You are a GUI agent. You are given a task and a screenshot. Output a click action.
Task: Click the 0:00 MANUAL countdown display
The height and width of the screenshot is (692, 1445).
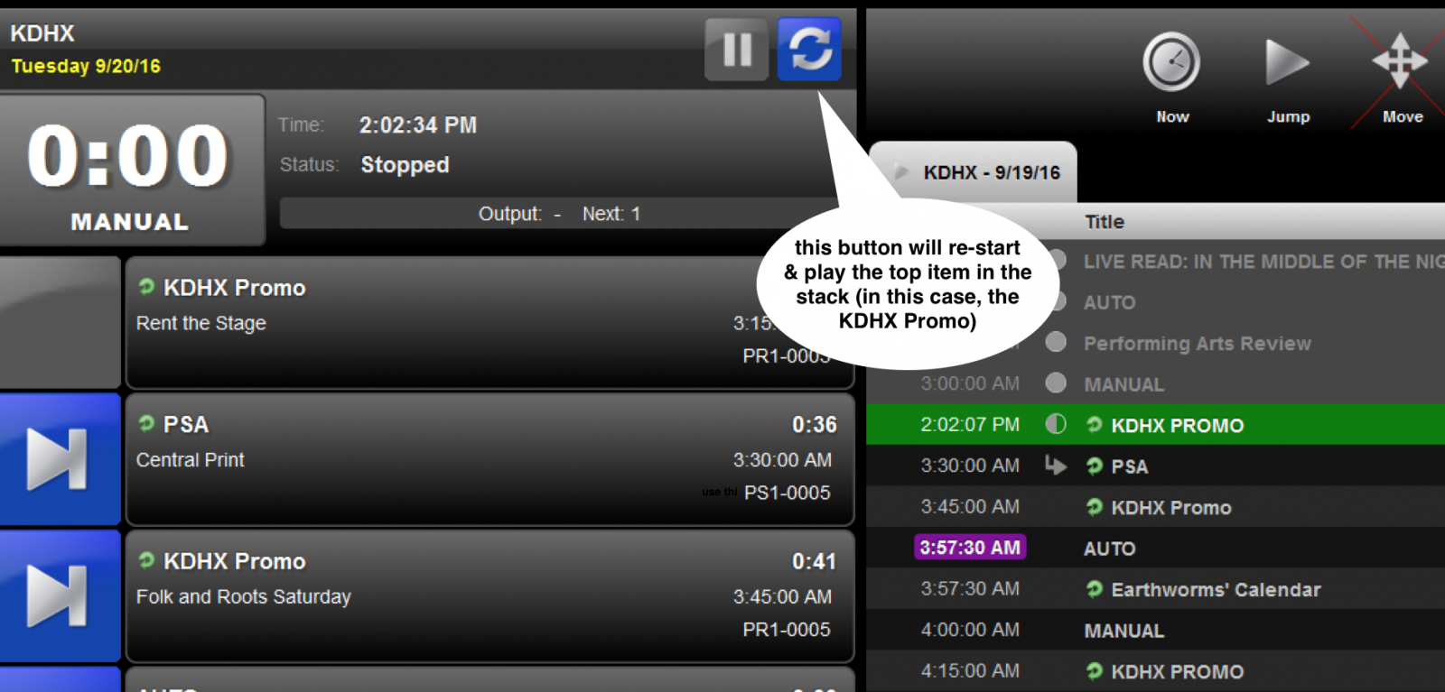pyautogui.click(x=130, y=170)
